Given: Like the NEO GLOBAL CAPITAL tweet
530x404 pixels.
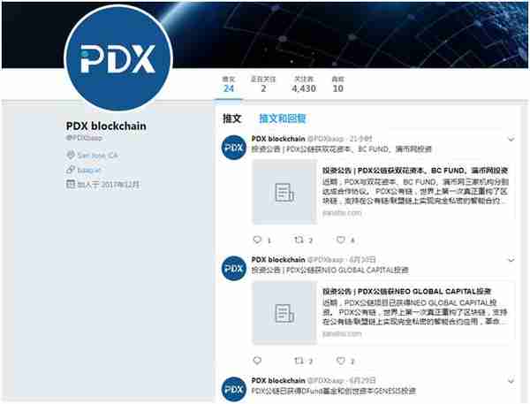Looking at the screenshot, I should pyautogui.click(x=341, y=361).
